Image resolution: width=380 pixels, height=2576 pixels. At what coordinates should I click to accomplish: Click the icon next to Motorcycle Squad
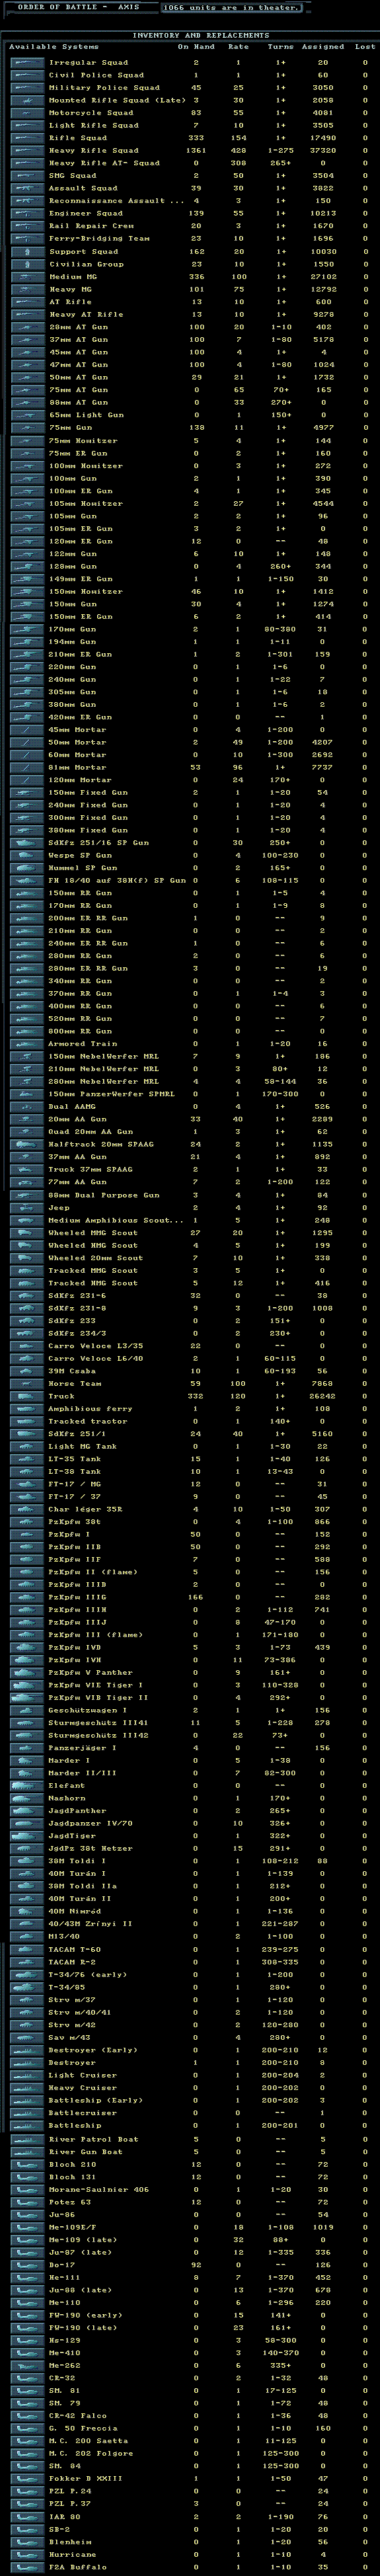pos(27,113)
